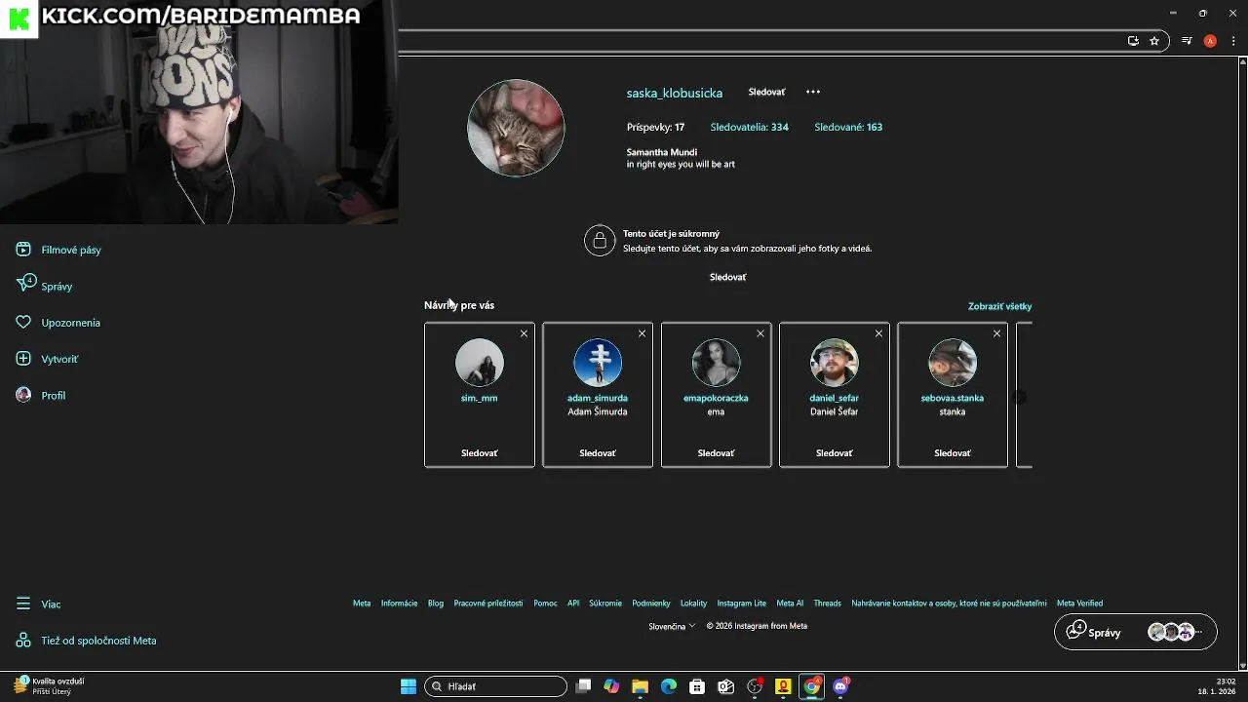Bookmark this page with the star icon
The height and width of the screenshot is (702, 1248).
[x=1154, y=41]
